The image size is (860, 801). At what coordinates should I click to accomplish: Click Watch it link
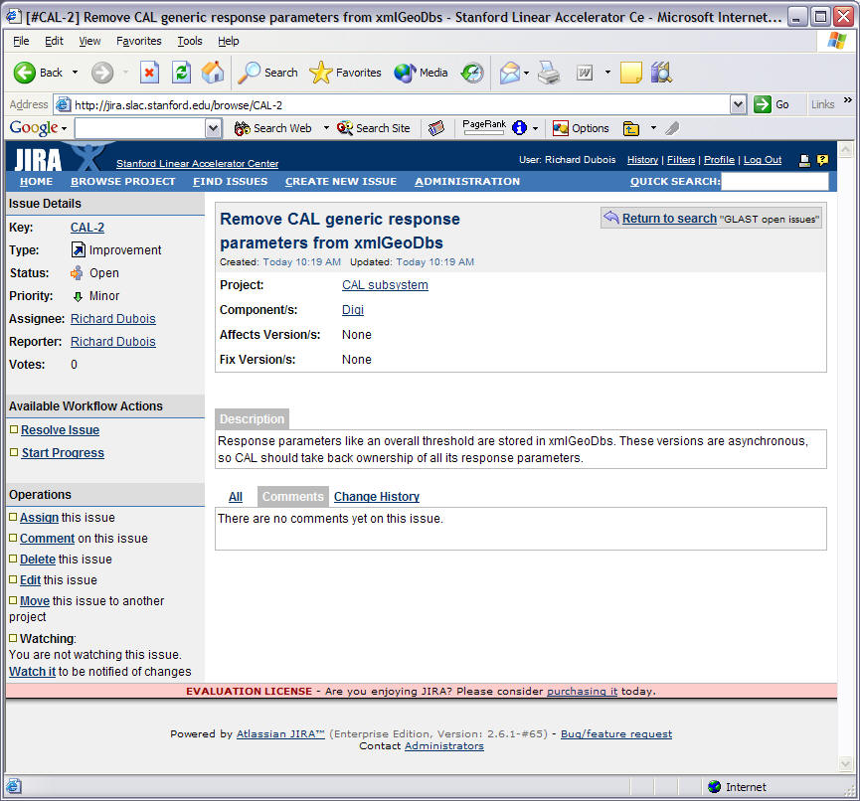33,672
